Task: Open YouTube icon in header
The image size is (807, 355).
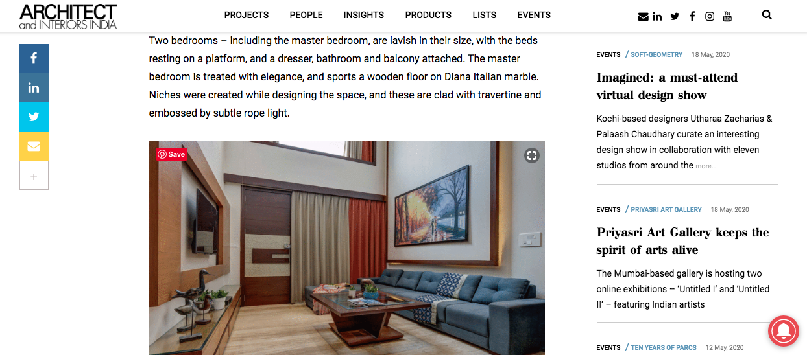Action: [727, 16]
